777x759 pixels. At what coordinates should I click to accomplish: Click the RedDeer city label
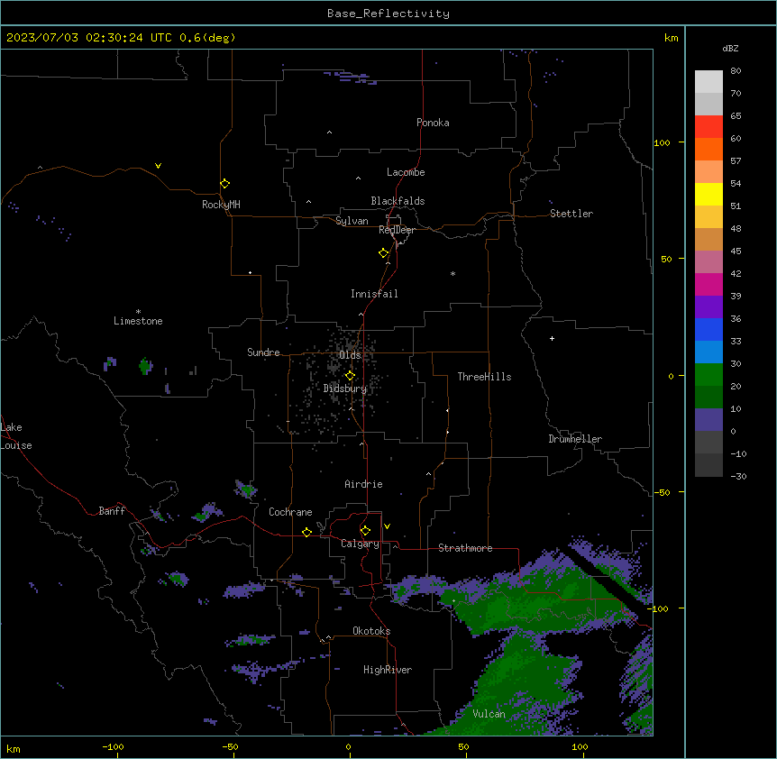click(397, 230)
